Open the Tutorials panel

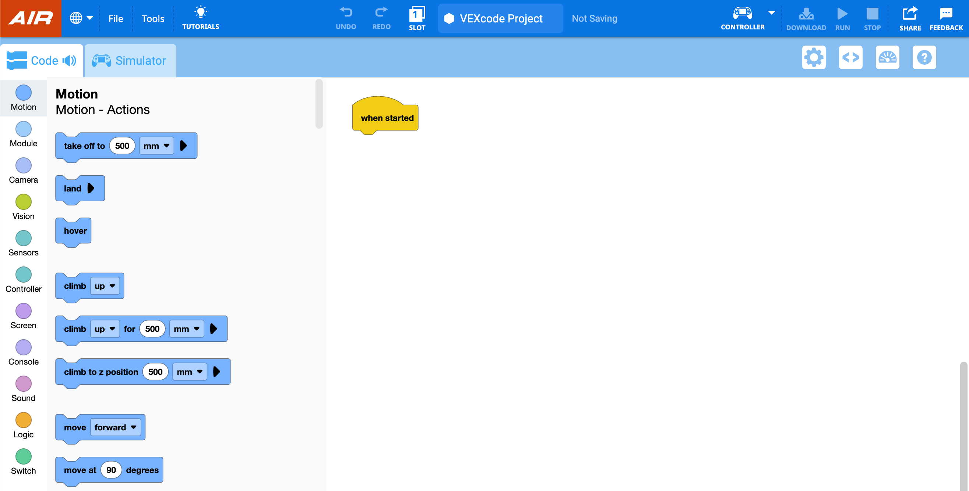[201, 18]
